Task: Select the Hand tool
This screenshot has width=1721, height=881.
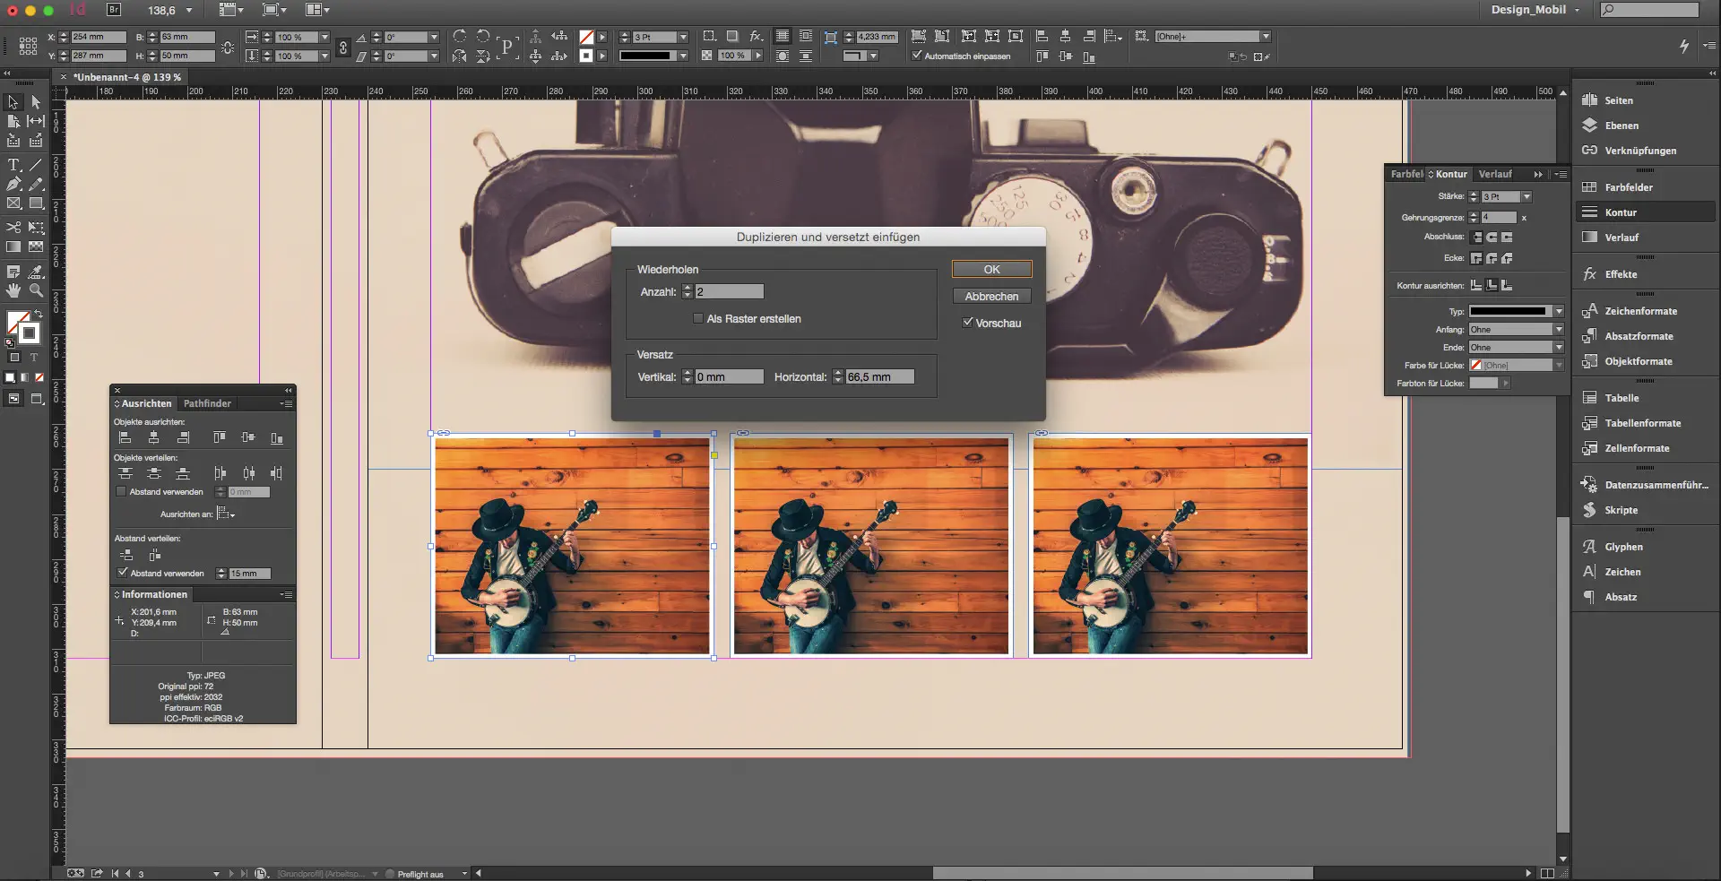Action: point(13,290)
